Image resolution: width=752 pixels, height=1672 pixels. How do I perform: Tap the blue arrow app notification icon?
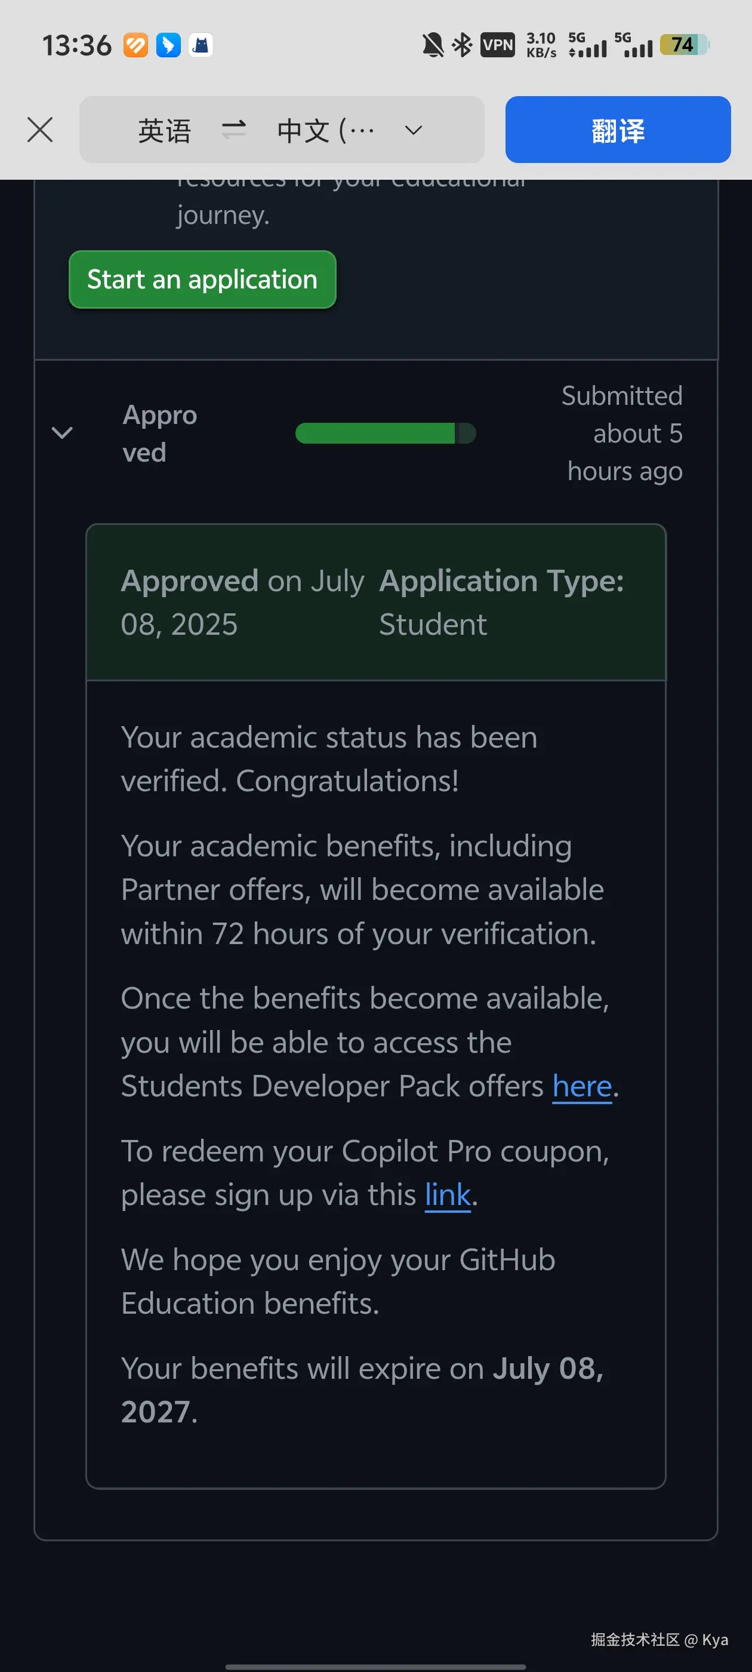(169, 45)
